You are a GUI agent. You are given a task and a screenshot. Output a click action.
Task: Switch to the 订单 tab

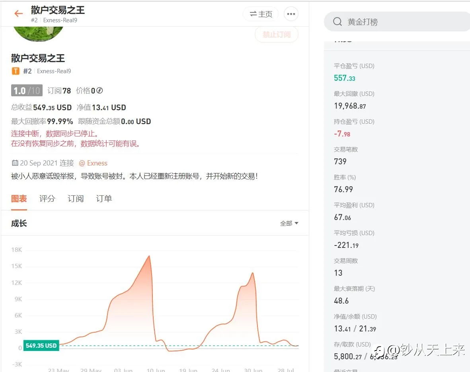(104, 199)
